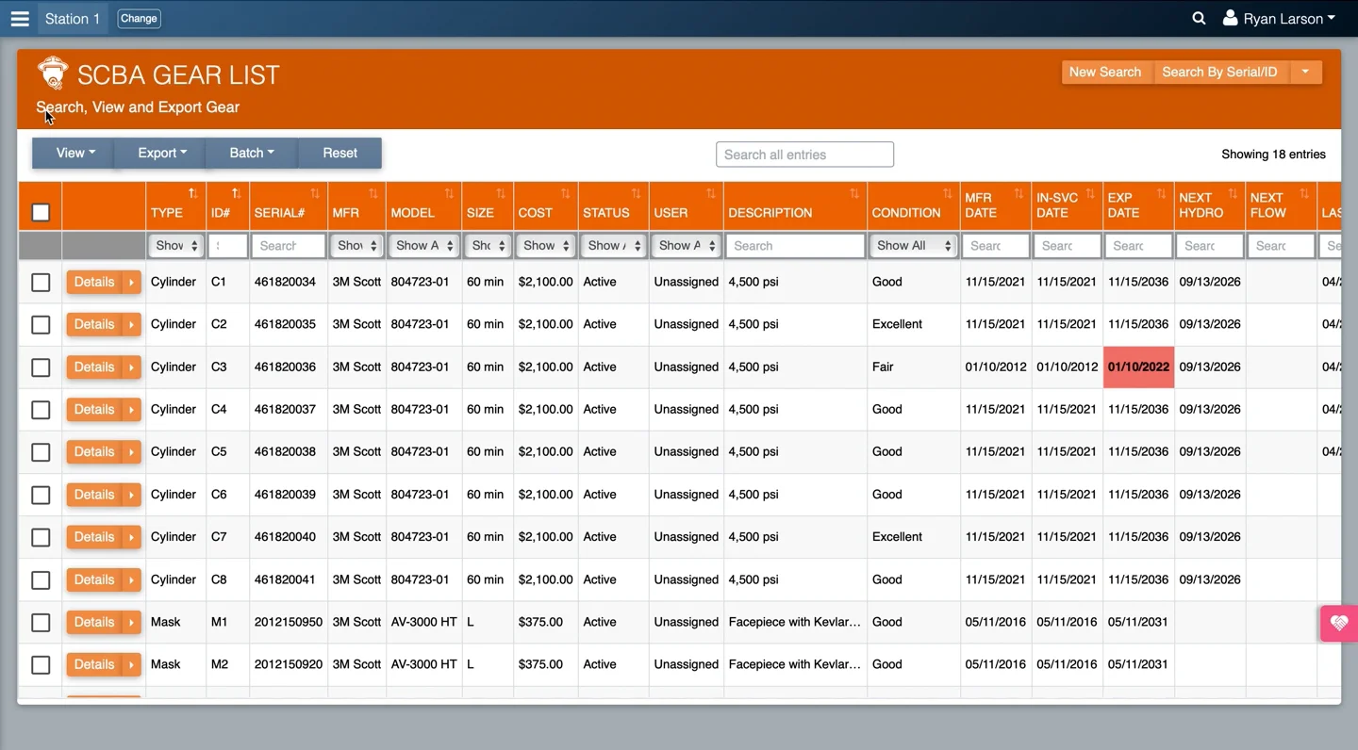The width and height of the screenshot is (1358, 750).
Task: Open Ryan Larson user menu
Action: [1279, 18]
